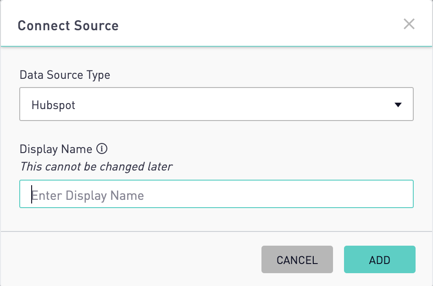The image size is (433, 286).
Task: Click the ADD button
Action: [379, 259]
